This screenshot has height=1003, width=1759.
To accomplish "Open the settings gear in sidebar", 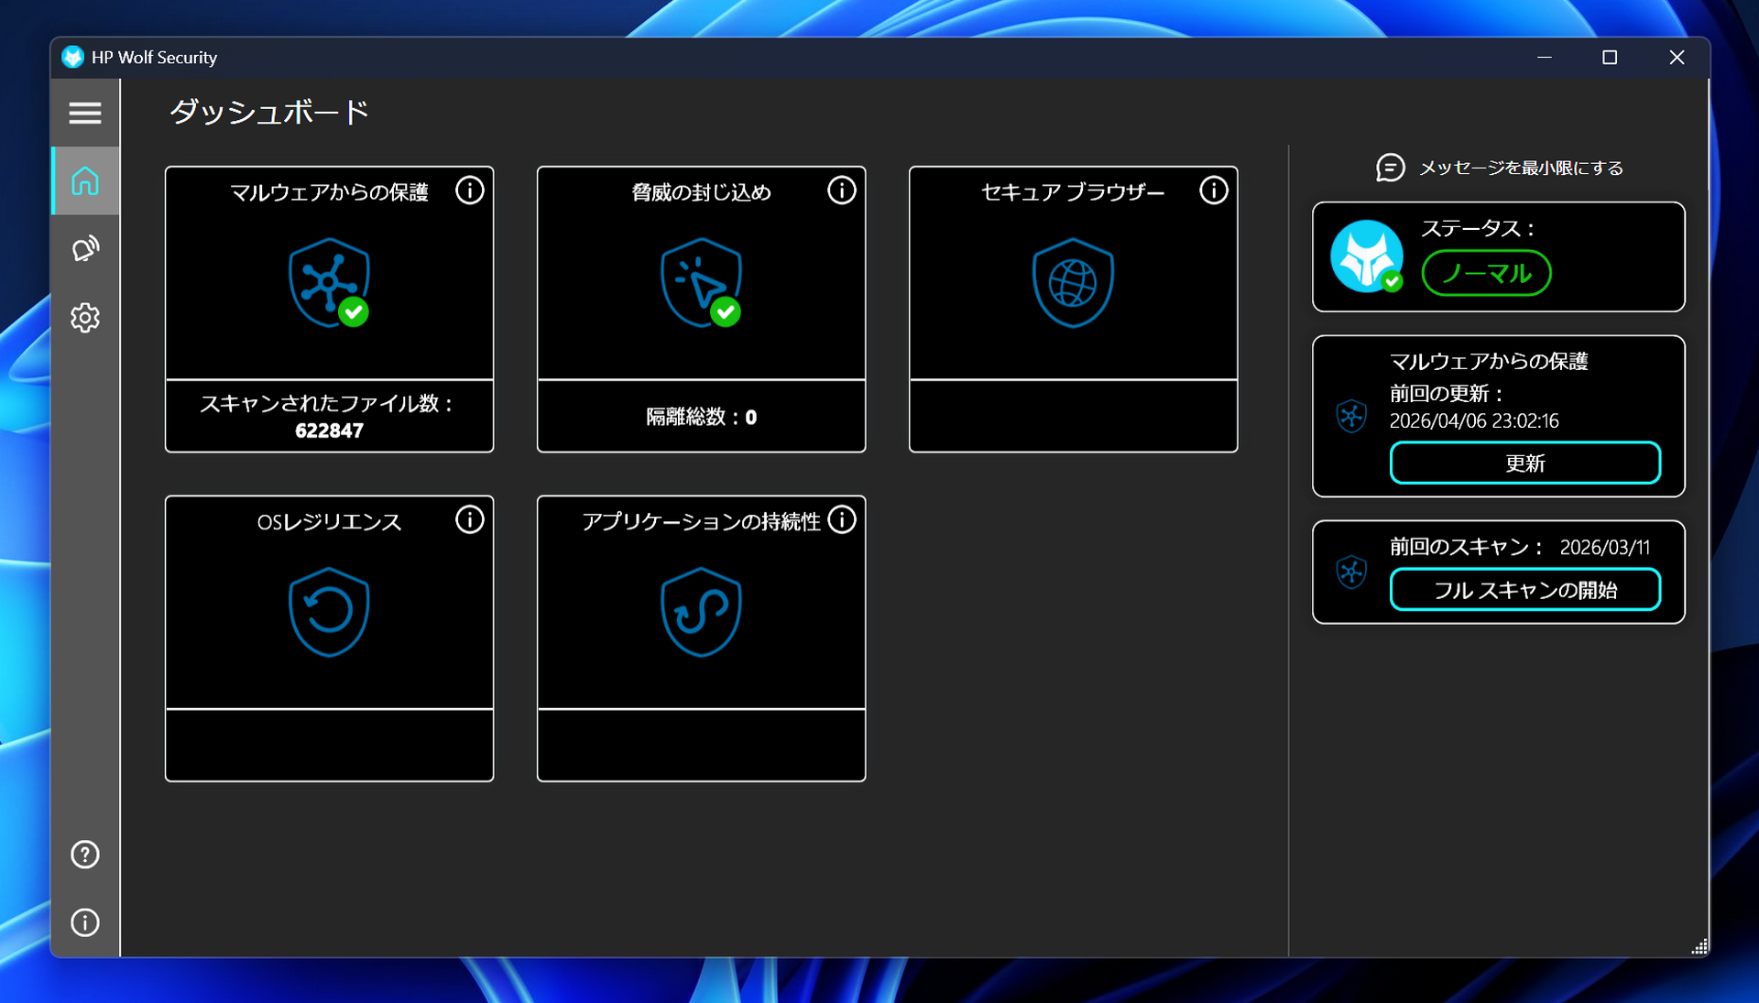I will point(85,318).
